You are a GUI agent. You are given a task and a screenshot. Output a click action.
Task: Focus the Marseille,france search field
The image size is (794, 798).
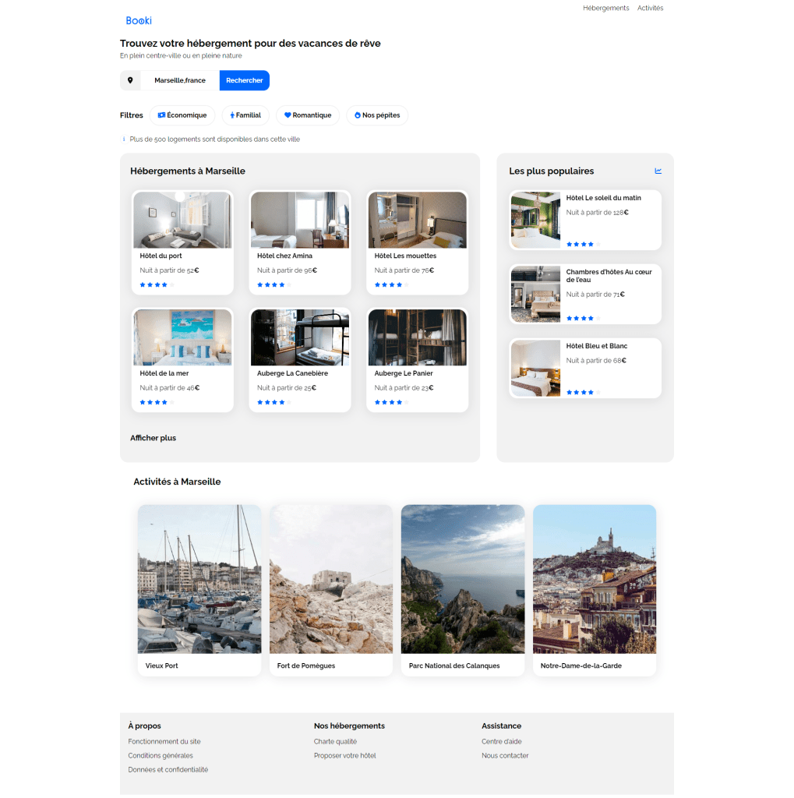tap(180, 80)
